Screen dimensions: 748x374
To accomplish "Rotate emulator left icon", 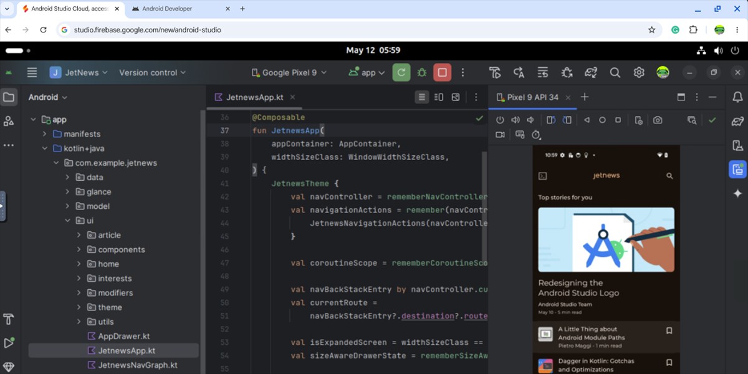I will pos(551,120).
